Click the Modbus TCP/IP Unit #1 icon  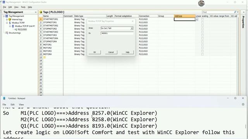(x=13, y=26)
